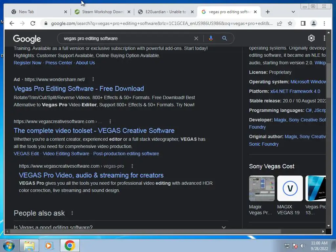Open the Microsoft Windows link
This screenshot has height=252, width=336.
pos(308,82)
